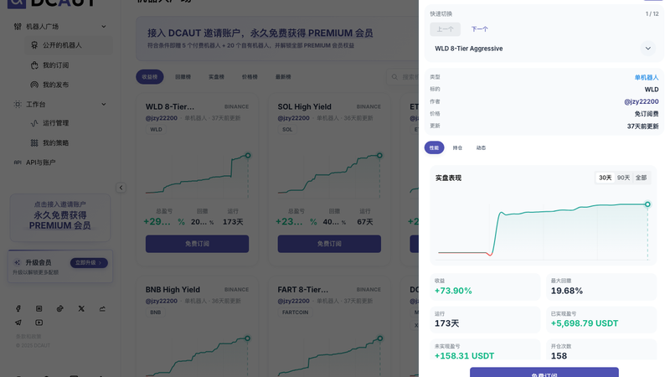Click the 免费订阅 button at panel bottom
This screenshot has height=377, width=670.
(544, 372)
